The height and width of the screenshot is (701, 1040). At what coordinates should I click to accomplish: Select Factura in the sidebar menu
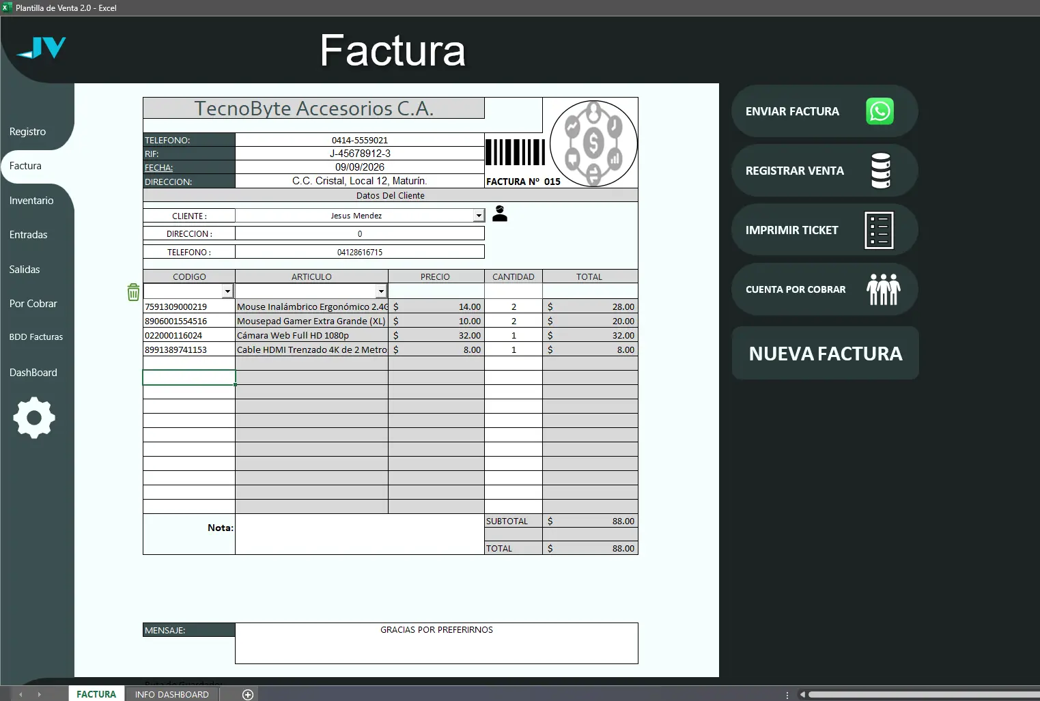click(x=25, y=166)
